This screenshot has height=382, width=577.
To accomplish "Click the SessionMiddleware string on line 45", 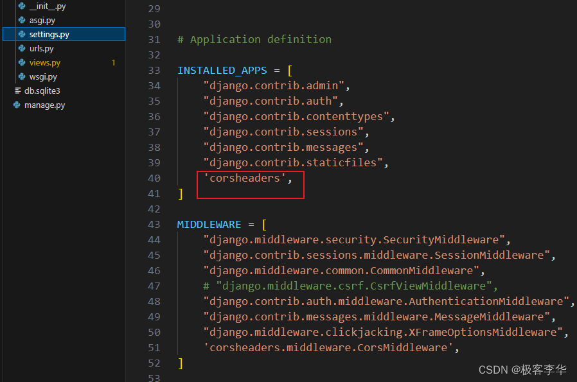I will click(377, 255).
